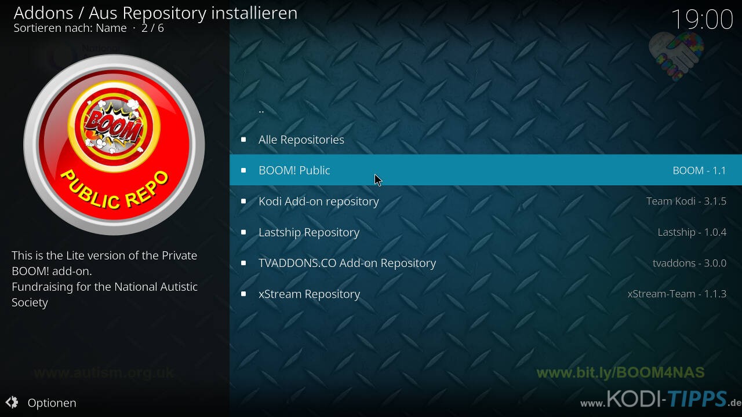This screenshot has height=417, width=742.
Task: Click the 'Addons / Aus Repository installieren' heading
Action: pos(155,13)
